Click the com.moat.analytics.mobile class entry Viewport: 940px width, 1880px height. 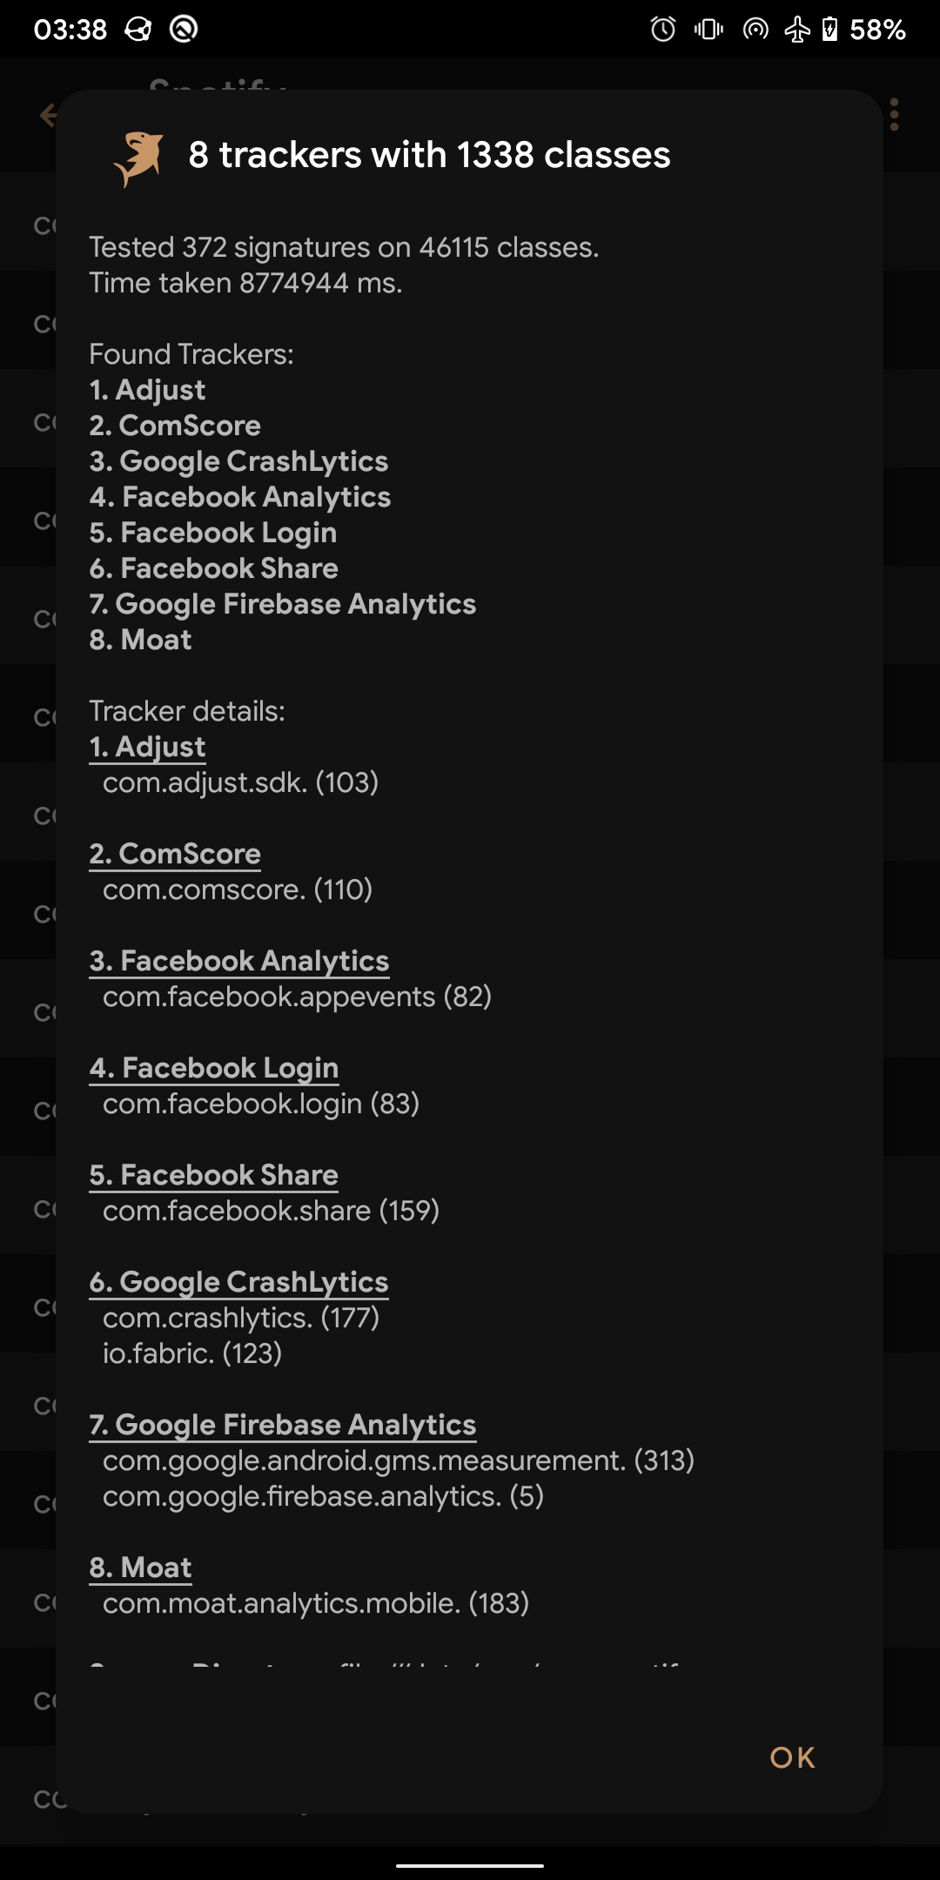[x=315, y=1603]
